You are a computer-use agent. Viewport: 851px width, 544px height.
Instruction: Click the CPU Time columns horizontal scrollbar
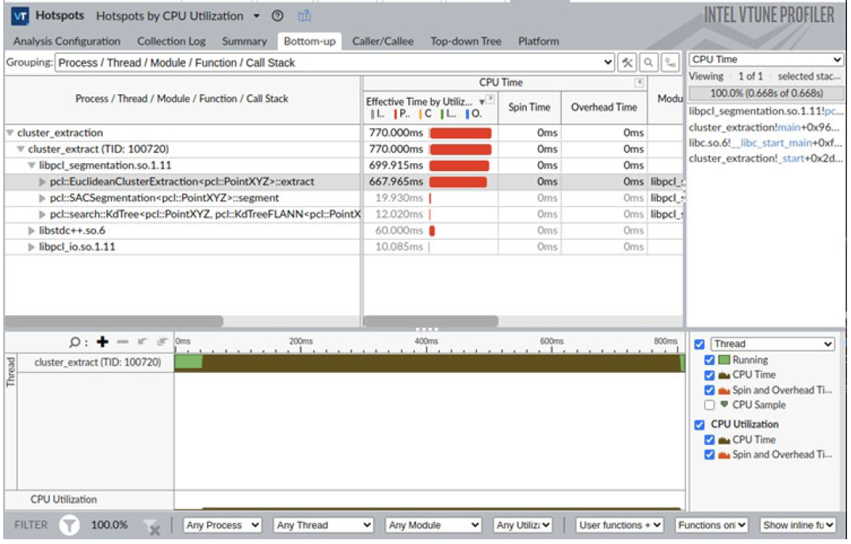click(430, 321)
